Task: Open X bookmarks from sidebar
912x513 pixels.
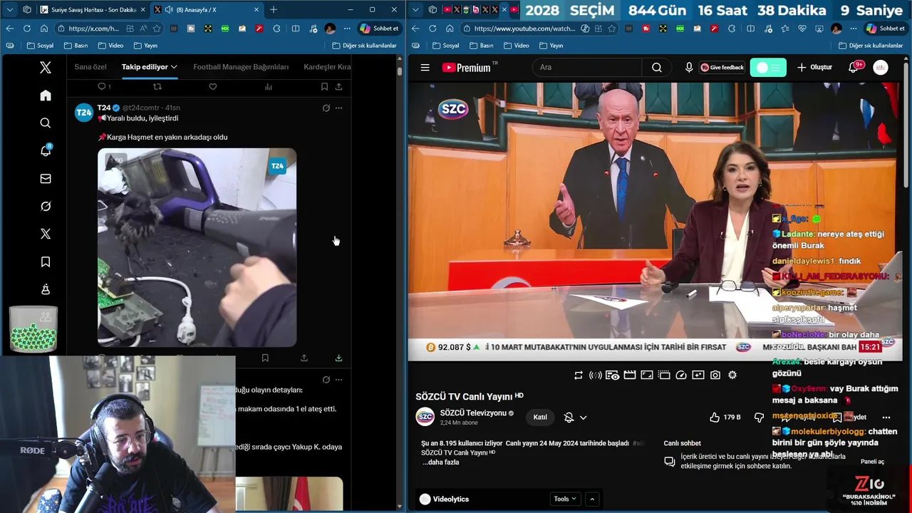Action: 46,262
